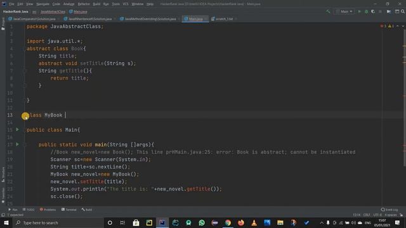406x228 pixels.
Task: Open the Refactor menu
Action: (x=84, y=4)
